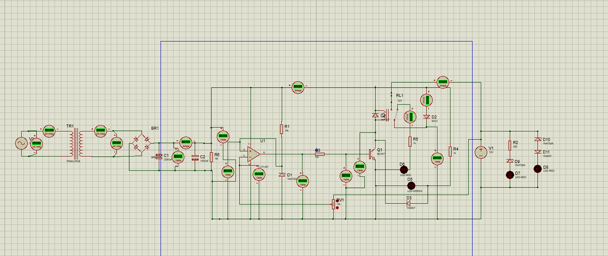Select zener diode D9
Image resolution: width=608 pixels, height=256 pixels.
pyautogui.click(x=510, y=161)
